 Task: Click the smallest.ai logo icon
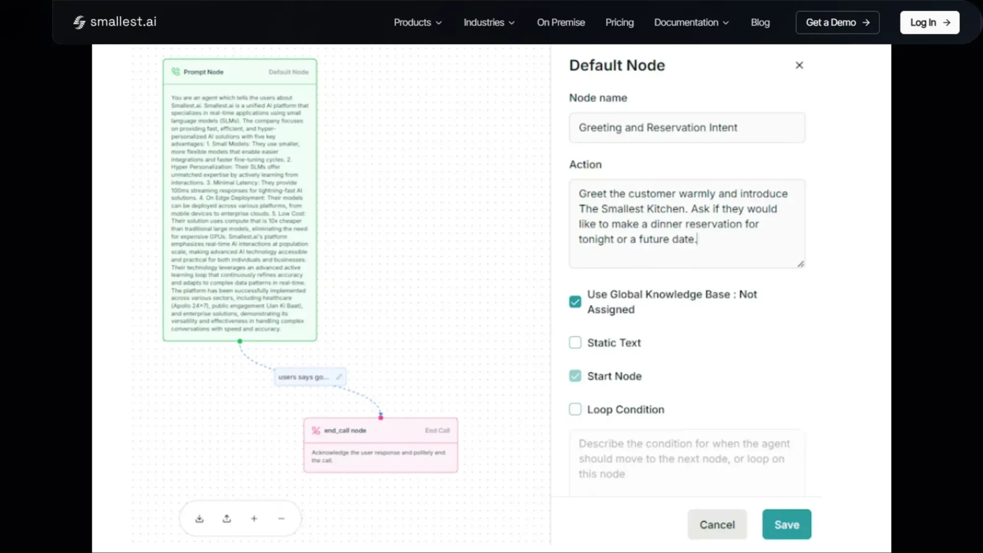click(79, 22)
